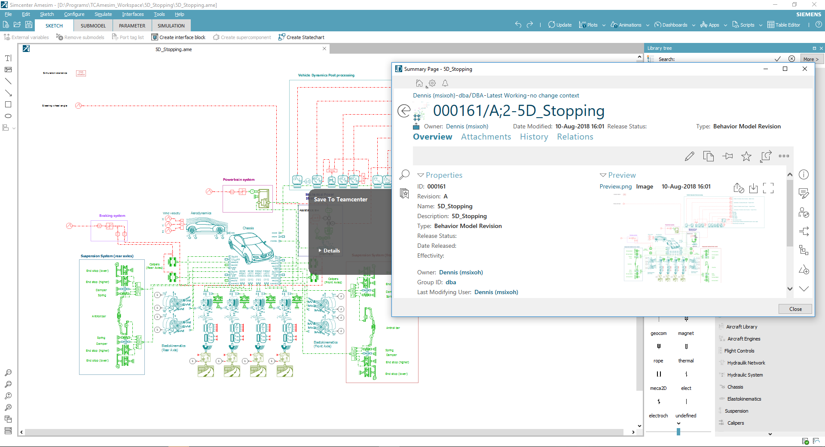Open the Summary Page home icon
The width and height of the screenshot is (825, 447).
419,83
